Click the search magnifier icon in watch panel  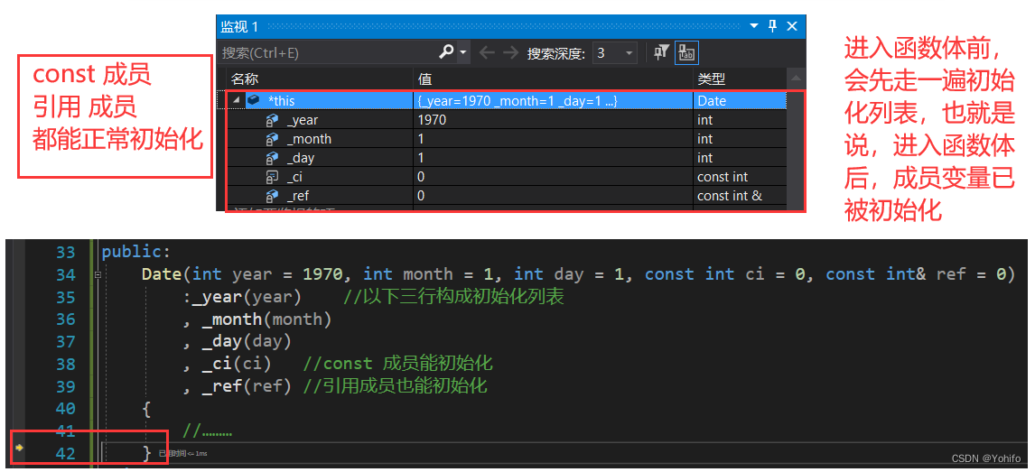click(x=446, y=52)
